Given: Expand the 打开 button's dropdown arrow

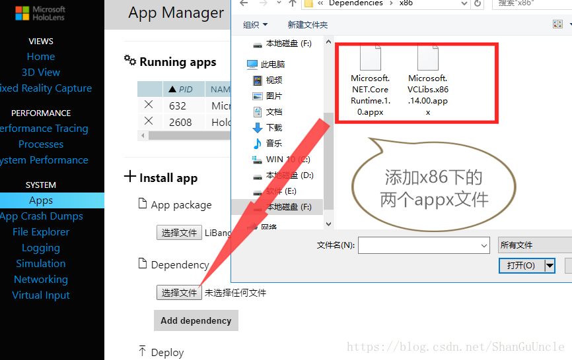Looking at the screenshot, I should point(550,265).
